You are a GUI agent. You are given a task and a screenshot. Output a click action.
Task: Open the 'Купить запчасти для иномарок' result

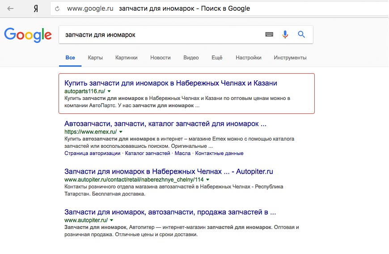coord(171,83)
